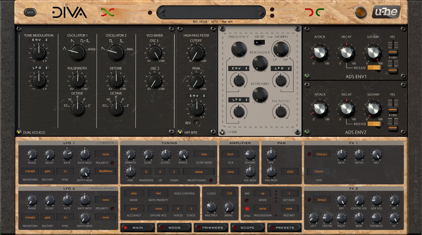The width and height of the screenshot is (422, 235).
Task: Click the SAVE button
Action: [30, 12]
